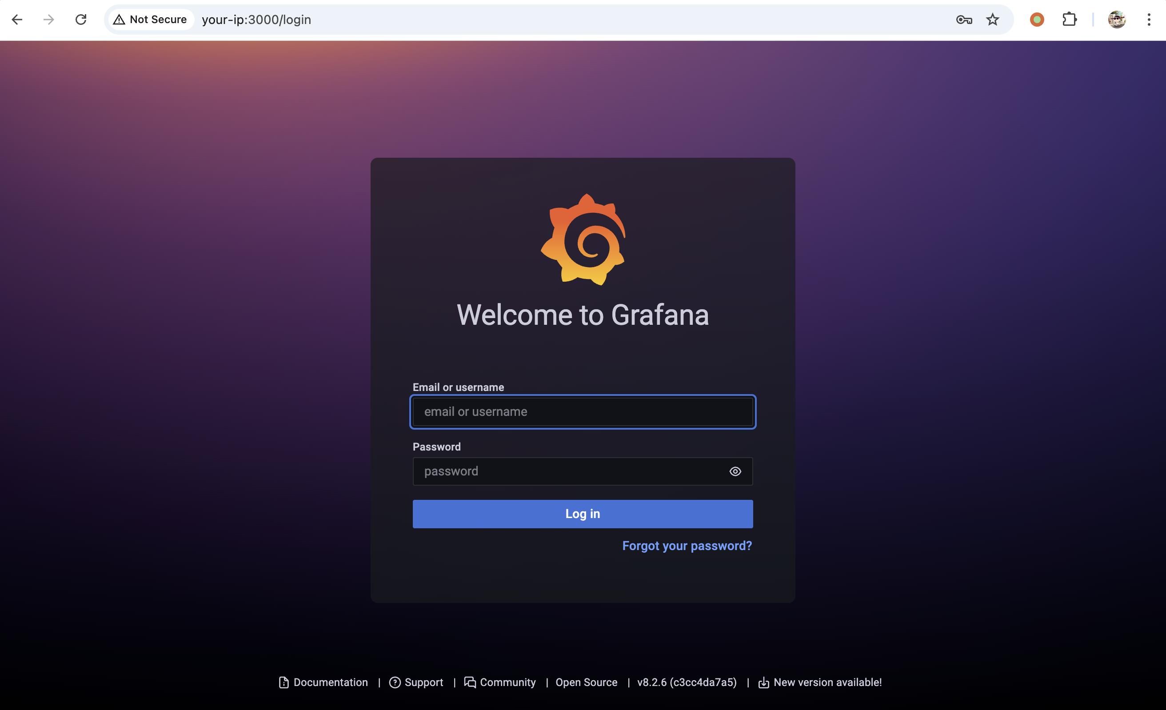The width and height of the screenshot is (1166, 710).
Task: Open the saved passwords key icon
Action: click(x=964, y=20)
